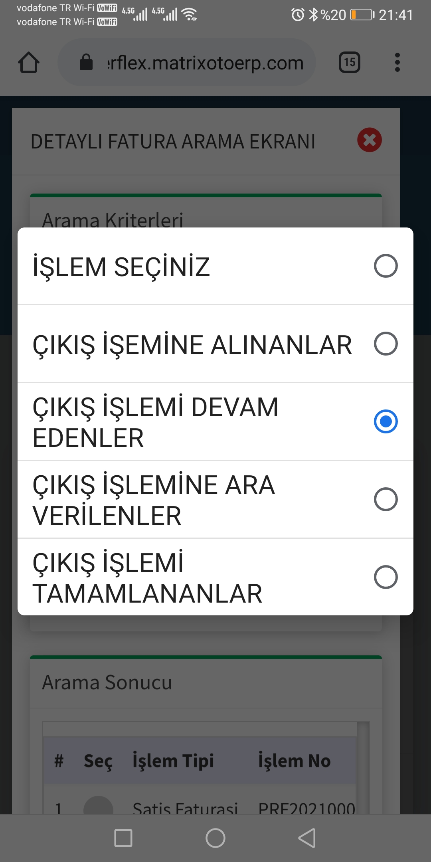431x862 pixels.
Task: Click the İşlem Tipi column header
Action: 173,761
